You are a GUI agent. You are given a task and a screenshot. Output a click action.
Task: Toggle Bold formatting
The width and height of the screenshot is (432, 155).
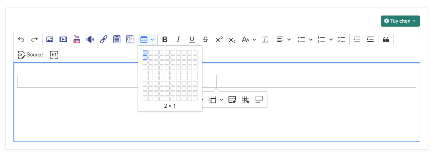tap(165, 39)
